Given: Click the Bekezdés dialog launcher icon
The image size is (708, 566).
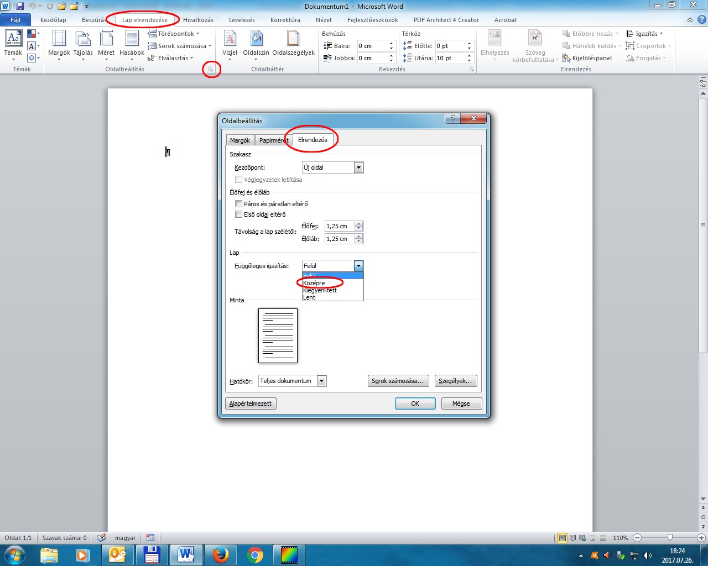Looking at the screenshot, I should coord(471,70).
